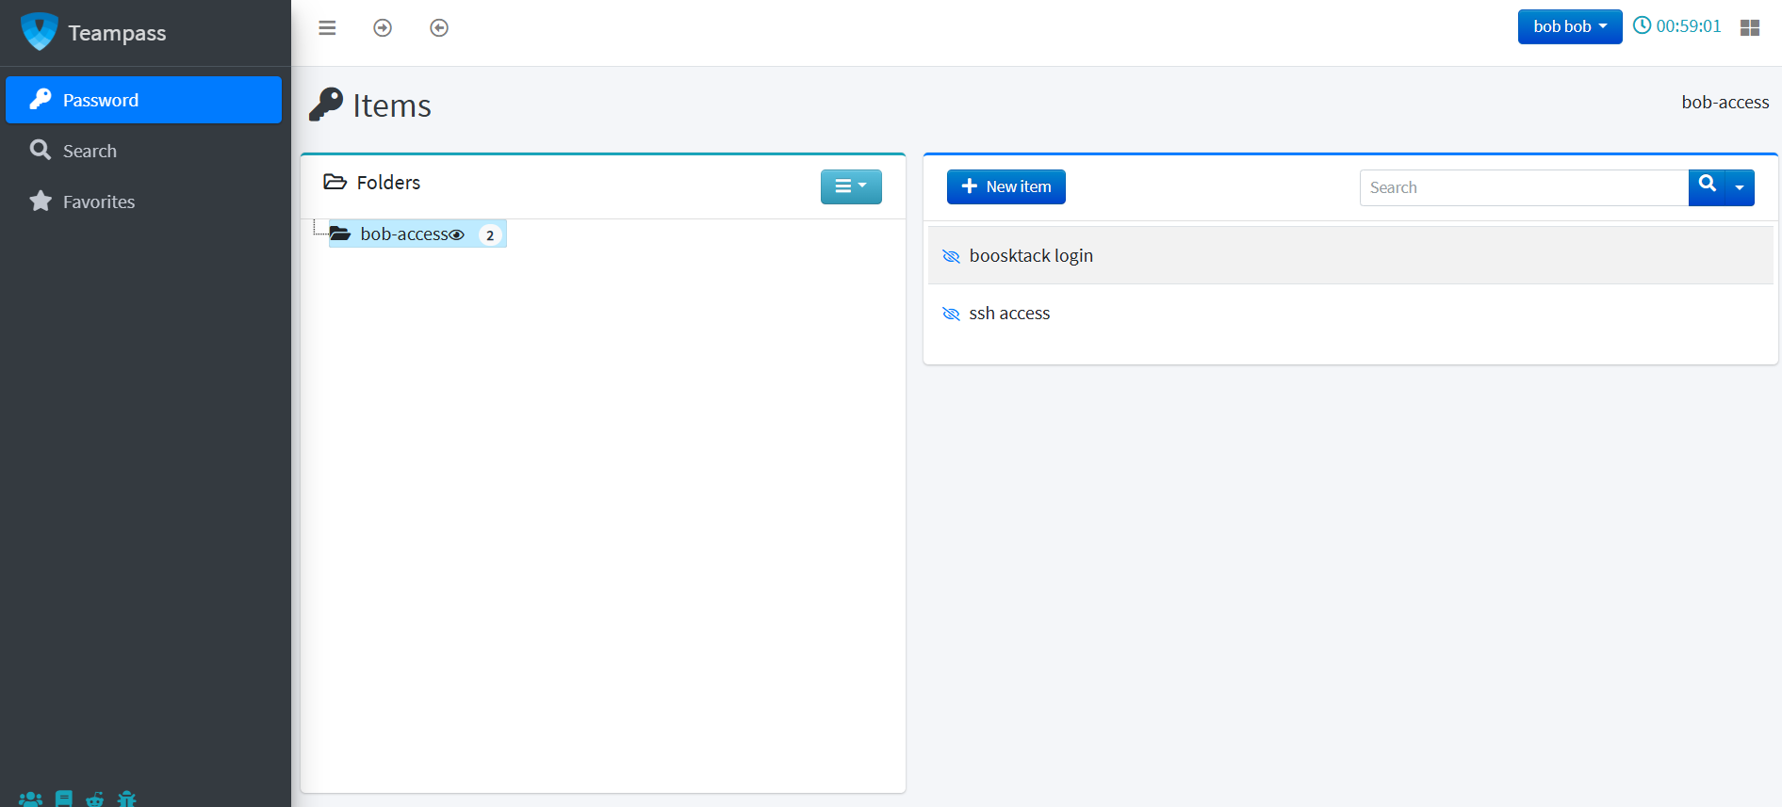This screenshot has height=807, width=1782.
Task: Open the Reddit icon in sidebar footer
Action: (x=95, y=799)
